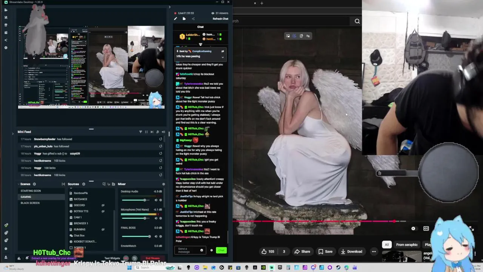The image size is (483, 272).
Task: Replay Voggr 100 kicks alert
Action: 160,168
